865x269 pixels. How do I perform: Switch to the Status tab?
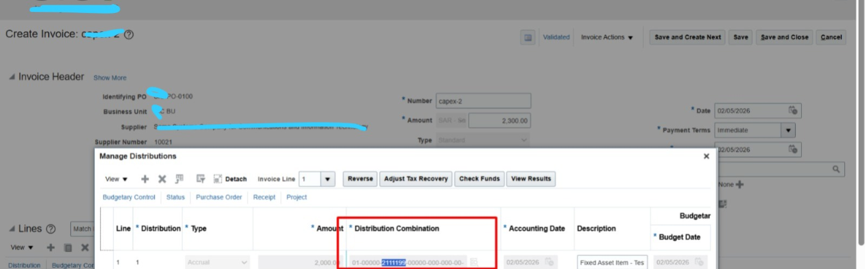coord(175,197)
